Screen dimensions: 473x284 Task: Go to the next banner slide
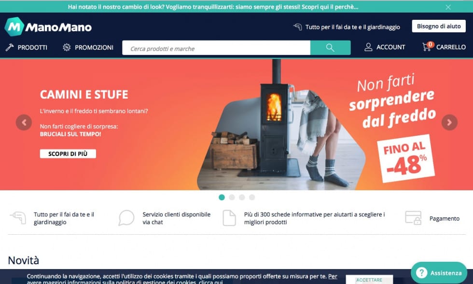449,122
